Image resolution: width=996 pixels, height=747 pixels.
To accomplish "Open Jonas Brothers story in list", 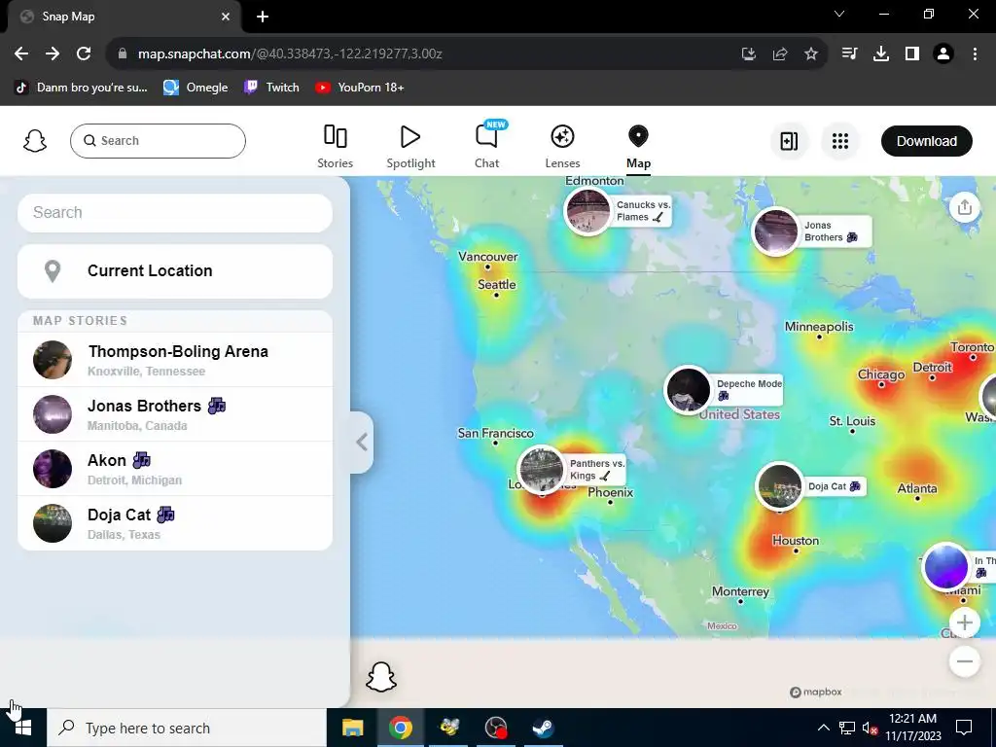I will point(175,414).
